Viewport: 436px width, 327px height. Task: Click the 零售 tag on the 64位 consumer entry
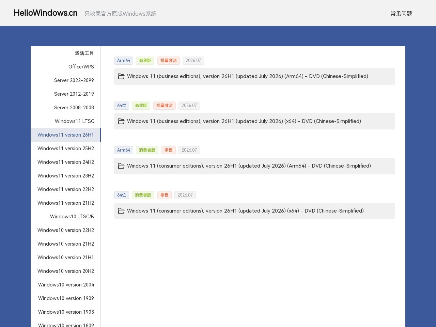[x=165, y=195]
